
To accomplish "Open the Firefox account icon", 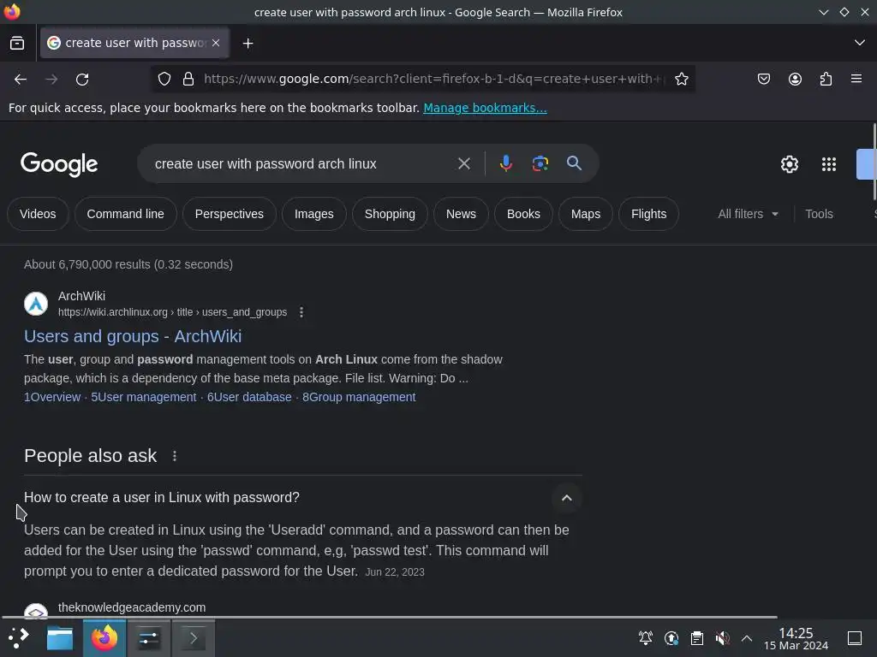I will (795, 79).
